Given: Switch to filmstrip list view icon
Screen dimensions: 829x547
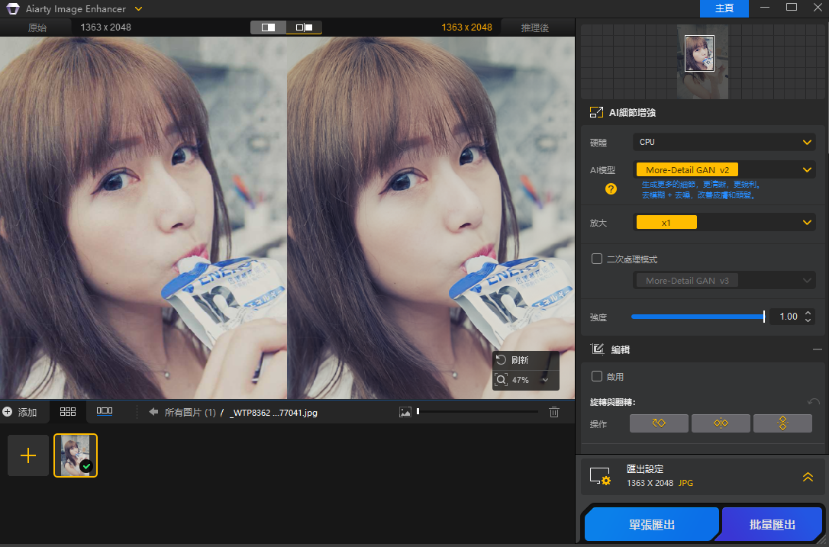Looking at the screenshot, I should (105, 412).
